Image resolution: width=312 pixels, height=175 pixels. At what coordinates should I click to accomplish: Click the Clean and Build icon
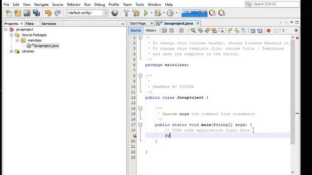136,13
